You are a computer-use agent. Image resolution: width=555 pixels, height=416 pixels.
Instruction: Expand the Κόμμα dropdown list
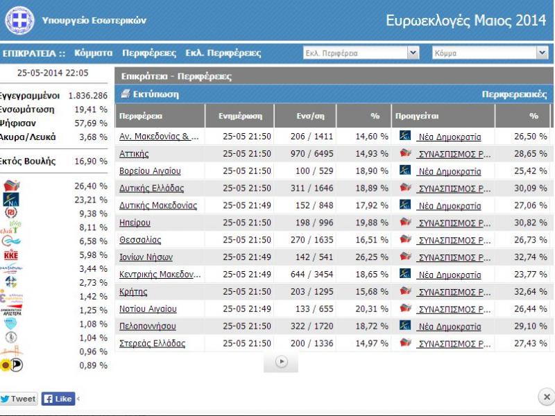[x=542, y=53]
